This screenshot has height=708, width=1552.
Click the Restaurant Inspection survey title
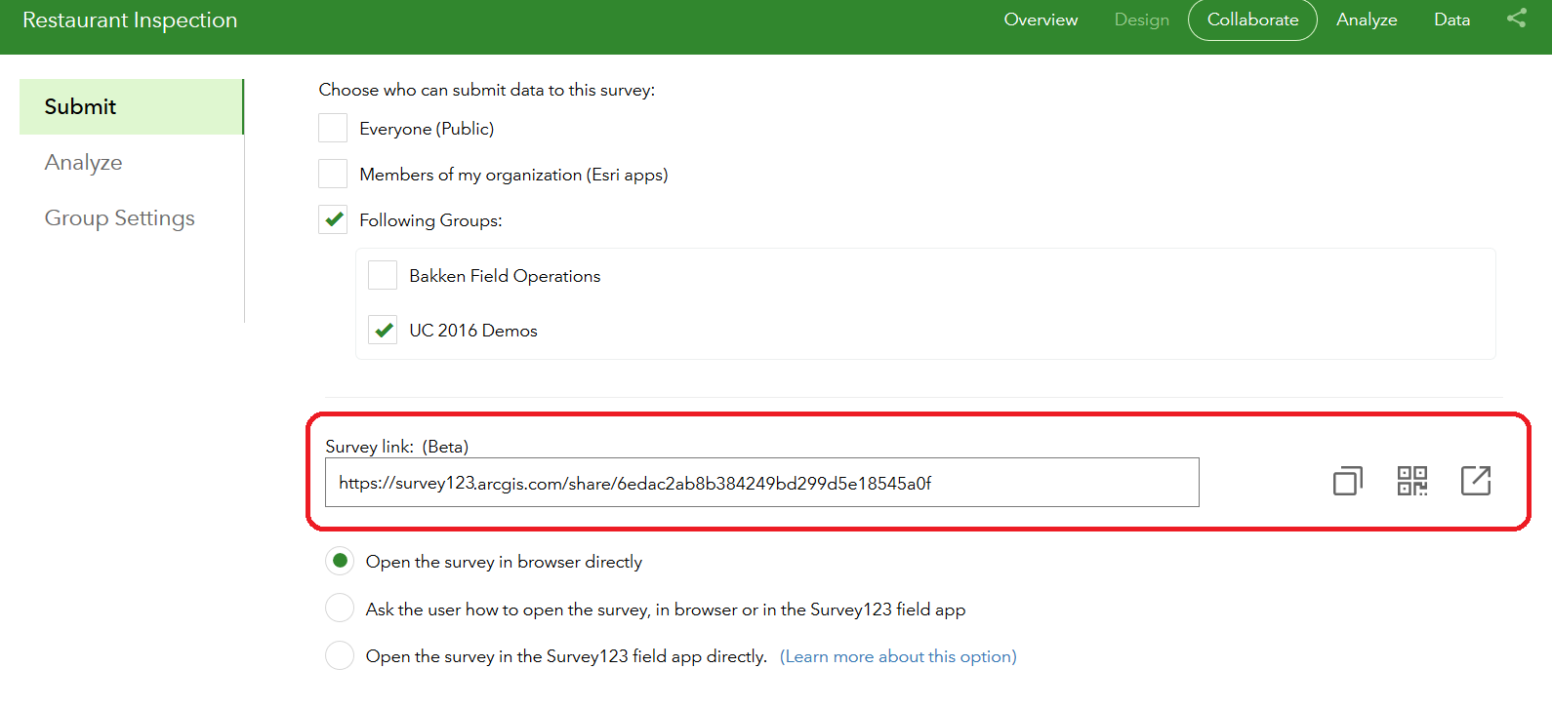click(130, 20)
